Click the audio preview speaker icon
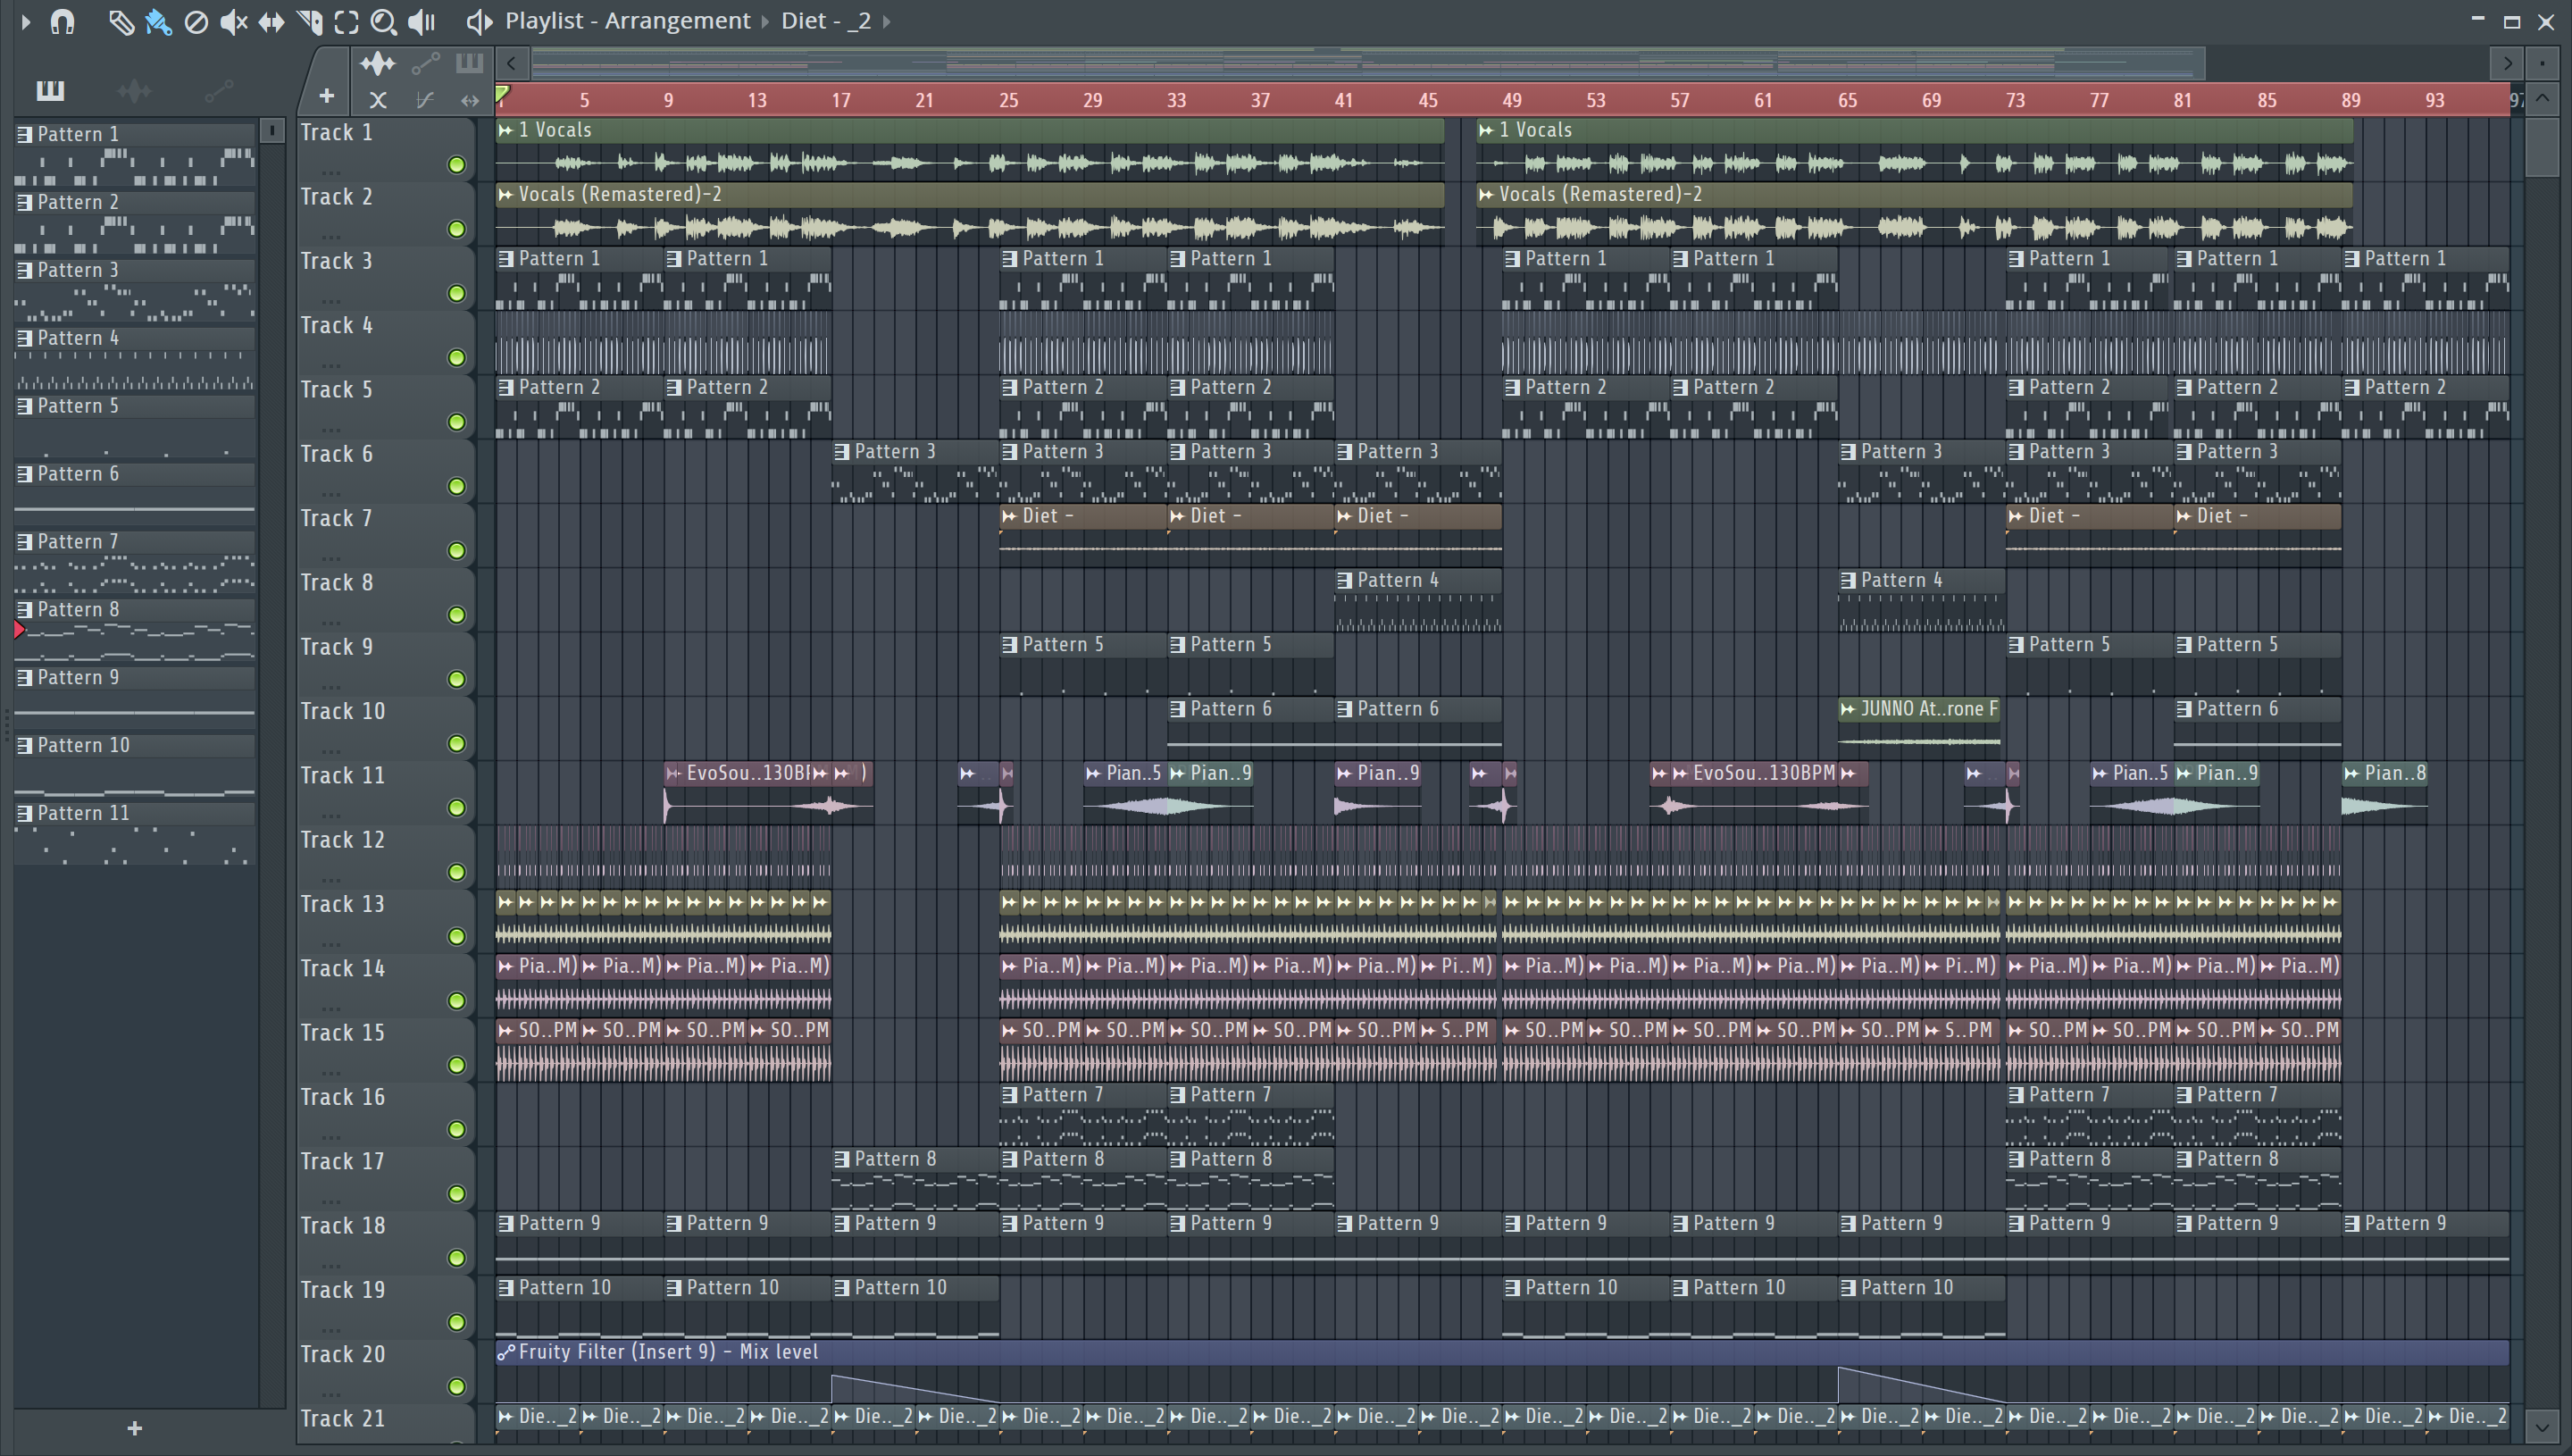This screenshot has height=1456, width=2572. click(x=479, y=21)
